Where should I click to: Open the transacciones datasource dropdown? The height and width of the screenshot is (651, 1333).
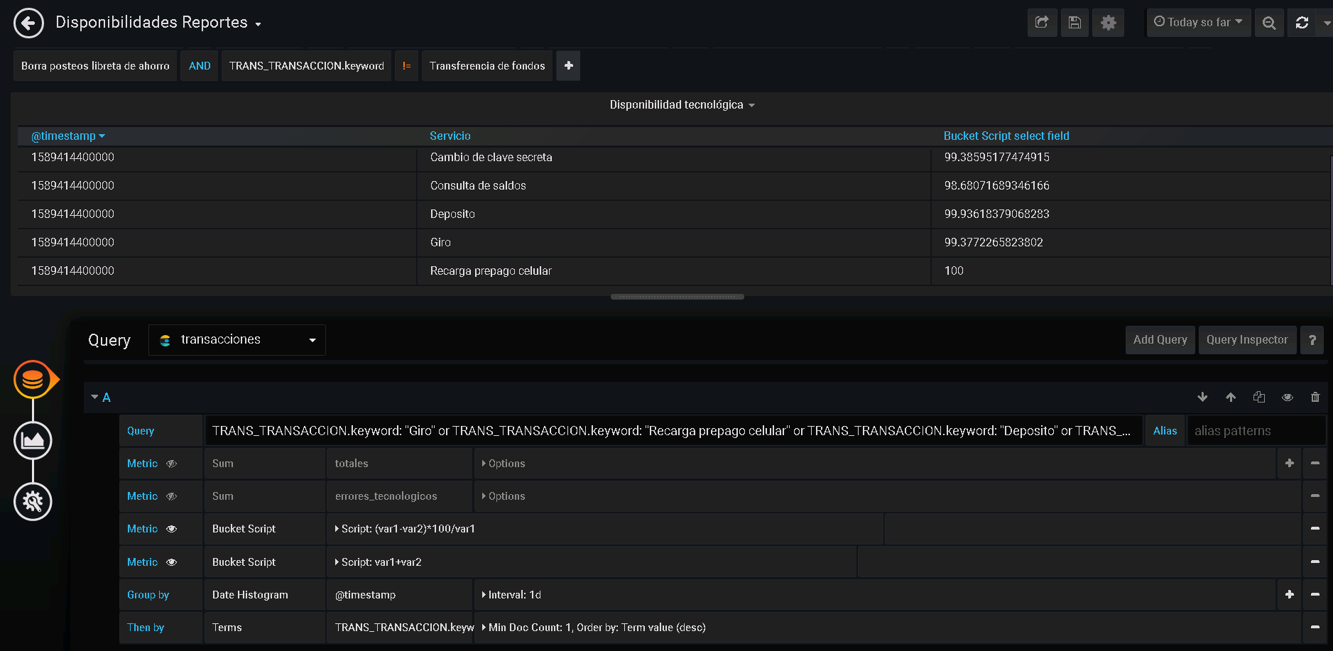tap(236, 339)
